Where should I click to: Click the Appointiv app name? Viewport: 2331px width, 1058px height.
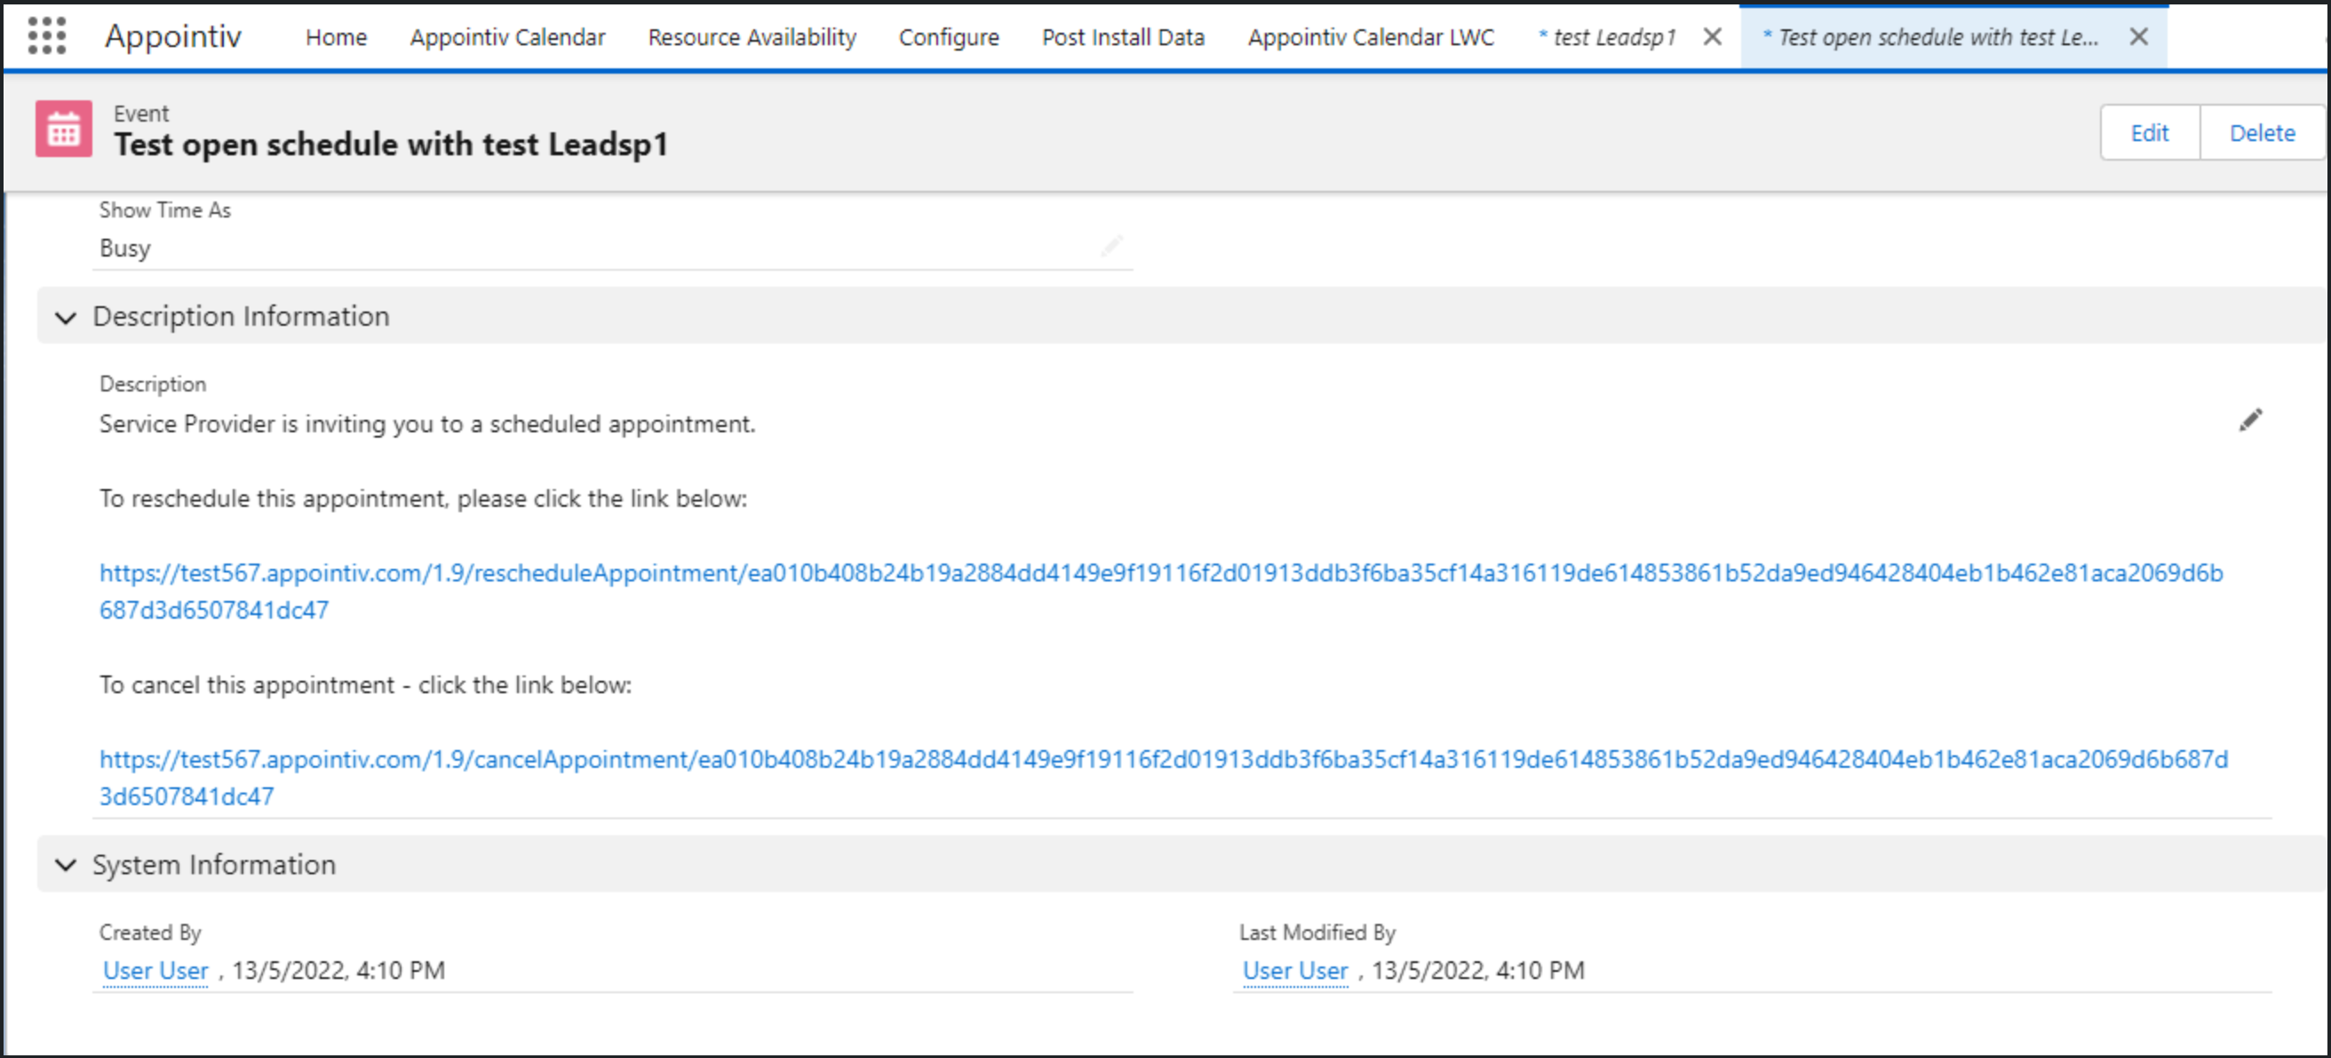coord(173,36)
